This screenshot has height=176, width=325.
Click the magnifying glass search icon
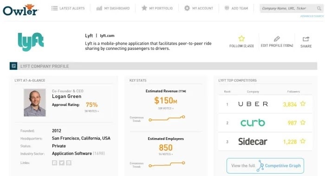(319, 8)
